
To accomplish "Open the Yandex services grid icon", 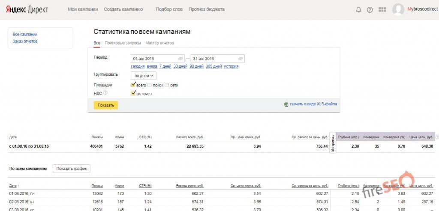I will tap(382, 10).
